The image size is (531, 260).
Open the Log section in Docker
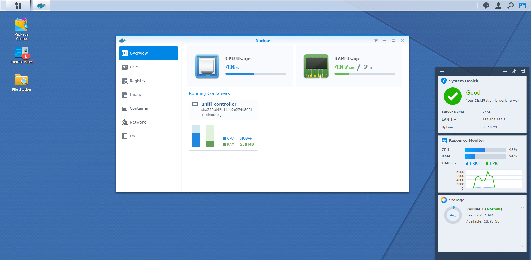(x=149, y=136)
